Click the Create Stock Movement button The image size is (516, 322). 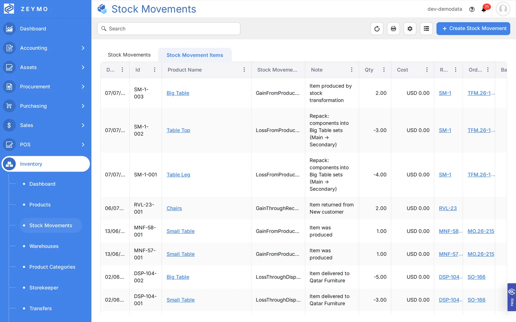click(473, 29)
